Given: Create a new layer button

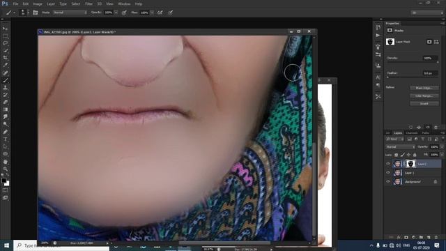Looking at the screenshot, I should pyautogui.click(x=429, y=237).
